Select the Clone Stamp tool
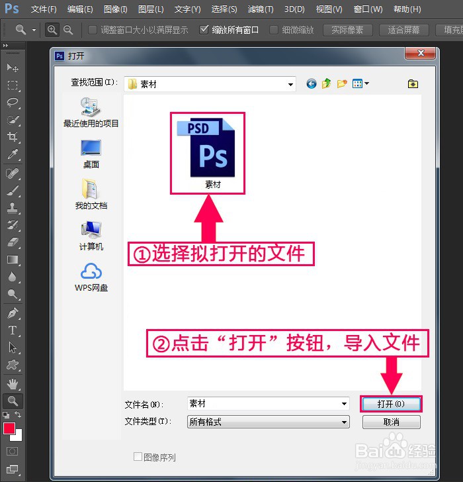Viewport: 463px width, 482px height. pyautogui.click(x=13, y=208)
